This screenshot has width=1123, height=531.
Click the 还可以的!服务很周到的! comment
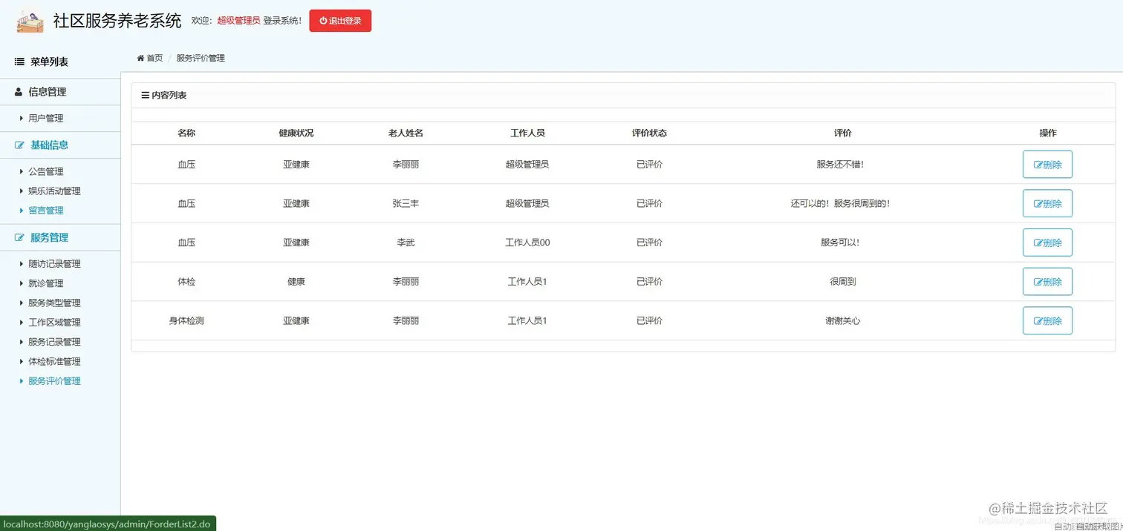point(840,203)
